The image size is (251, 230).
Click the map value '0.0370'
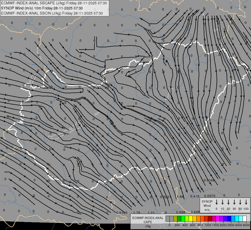[x=210, y=196]
